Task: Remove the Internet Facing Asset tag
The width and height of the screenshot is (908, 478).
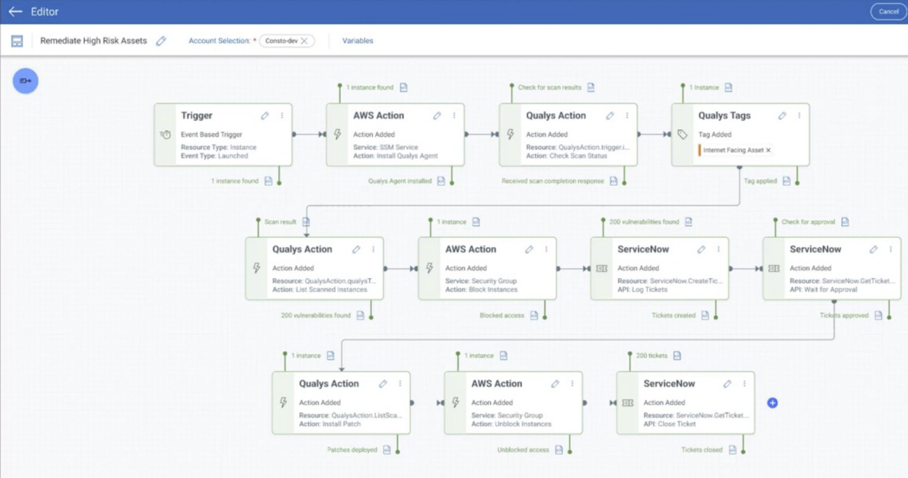Action: [768, 150]
